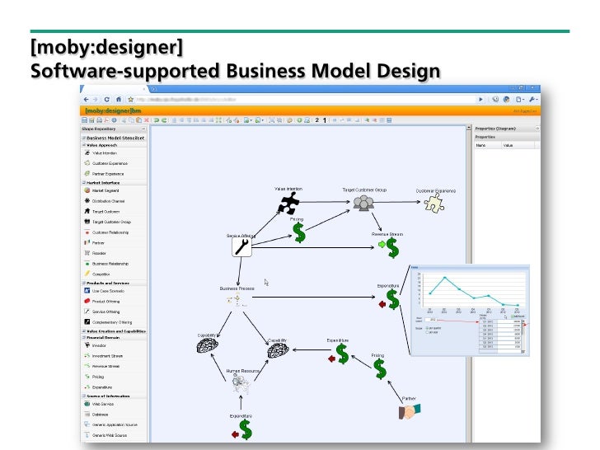Screen dimensions: 600x450
Task: Click the green undo arrow in toolbar
Action: tap(156, 120)
